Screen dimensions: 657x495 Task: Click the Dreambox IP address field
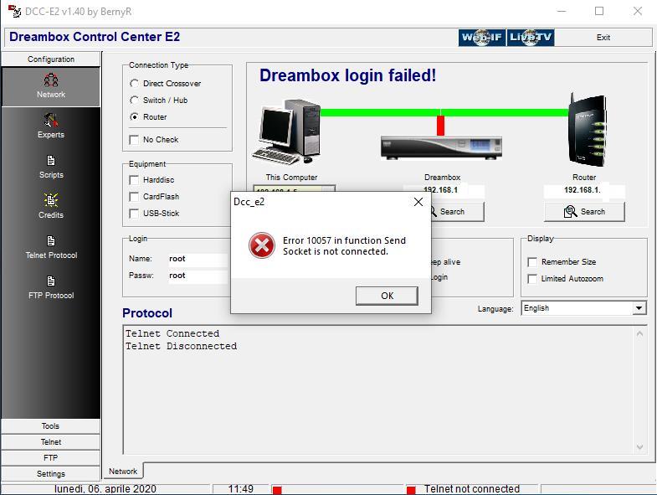444,190
